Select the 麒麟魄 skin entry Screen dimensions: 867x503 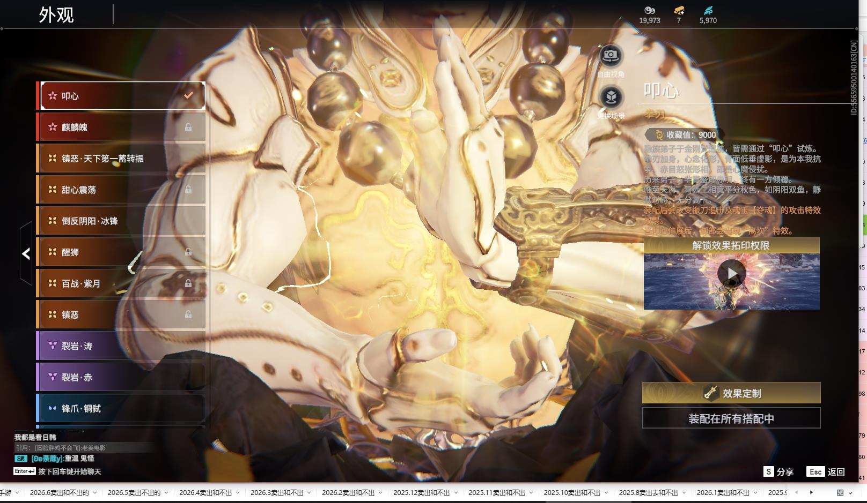pyautogui.click(x=121, y=127)
